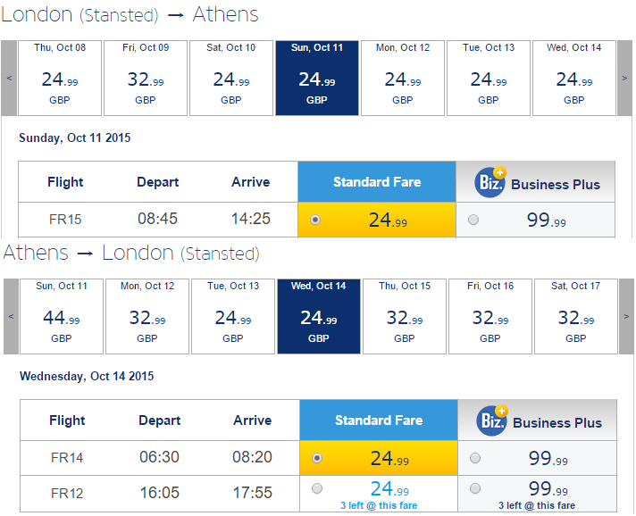Click the outbound previous-dates left arrow
The height and width of the screenshot is (516, 636).
9,78
